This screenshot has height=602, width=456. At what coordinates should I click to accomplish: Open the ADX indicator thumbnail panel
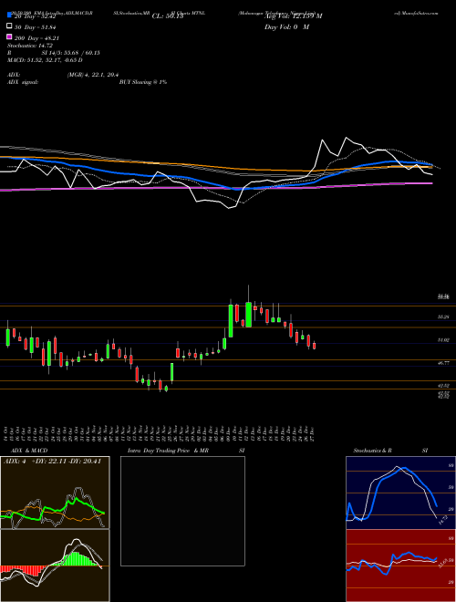[x=55, y=493]
